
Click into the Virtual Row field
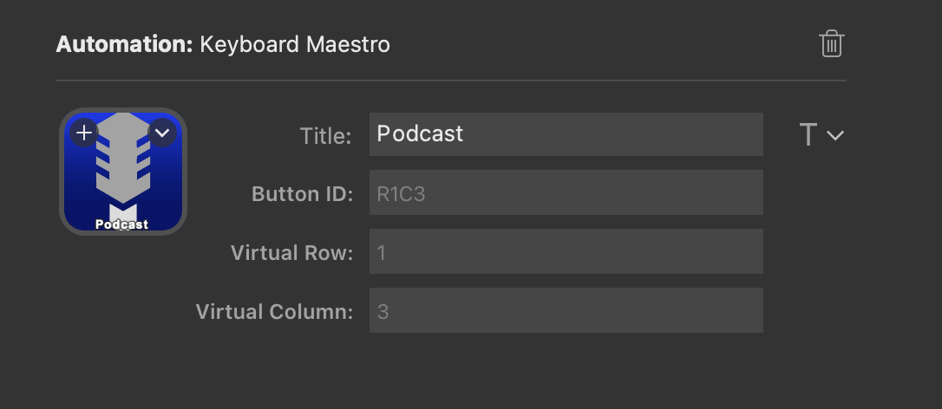point(566,251)
